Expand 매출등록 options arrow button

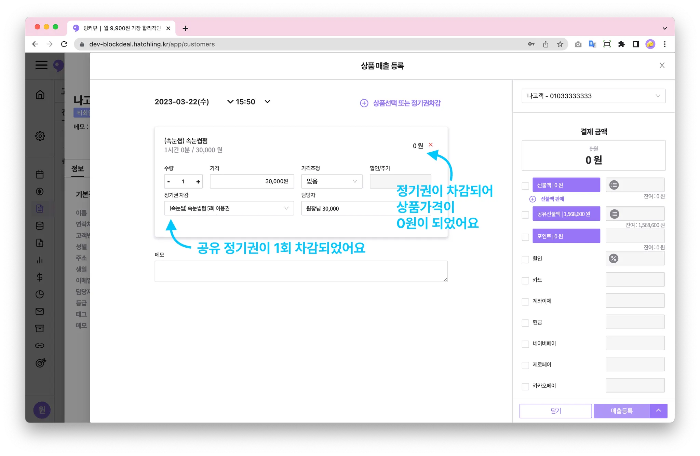pyautogui.click(x=658, y=411)
